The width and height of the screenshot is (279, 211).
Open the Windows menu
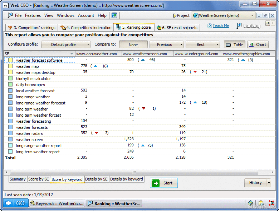tap(65, 15)
